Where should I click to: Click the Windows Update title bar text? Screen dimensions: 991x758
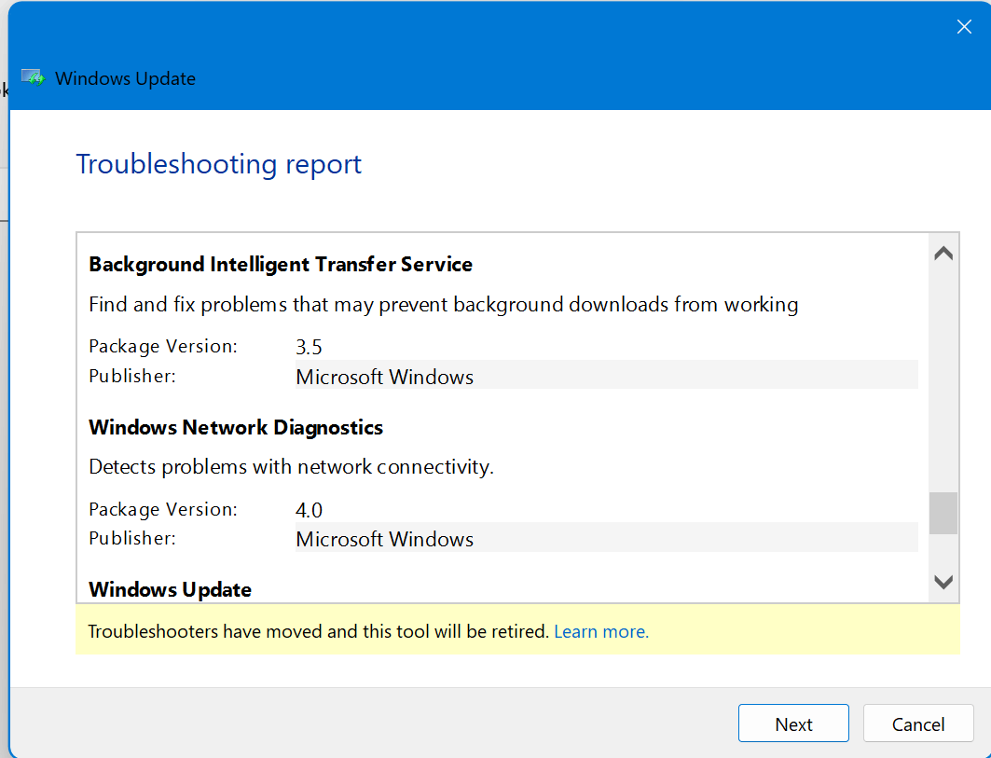pyautogui.click(x=125, y=78)
